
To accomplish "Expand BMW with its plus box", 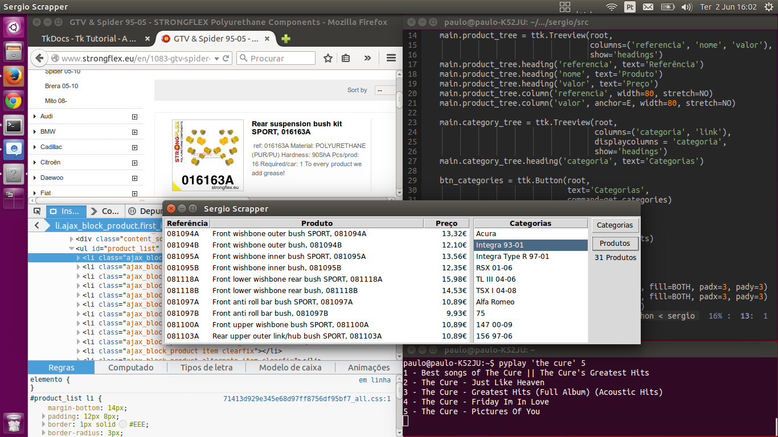I will [135, 132].
